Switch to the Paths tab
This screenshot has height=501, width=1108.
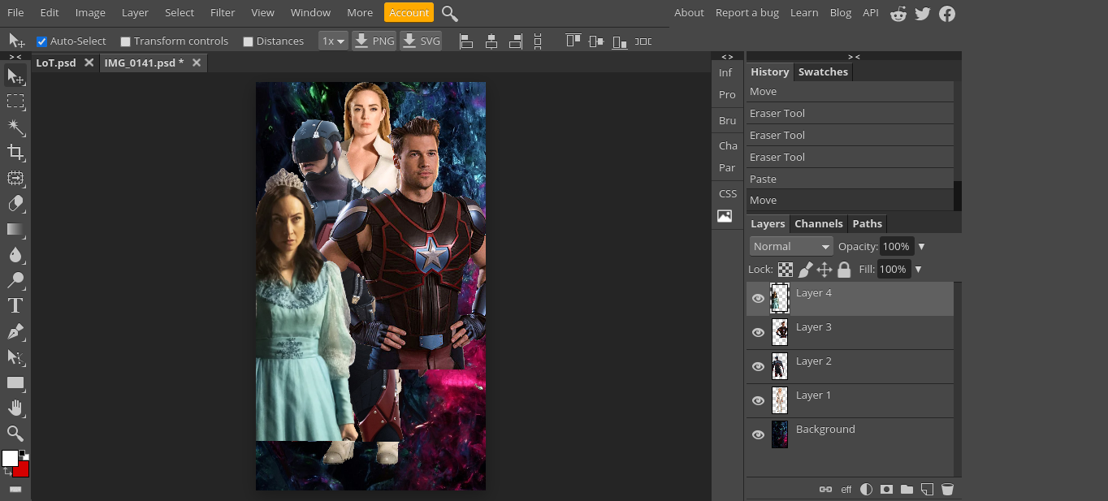point(867,224)
